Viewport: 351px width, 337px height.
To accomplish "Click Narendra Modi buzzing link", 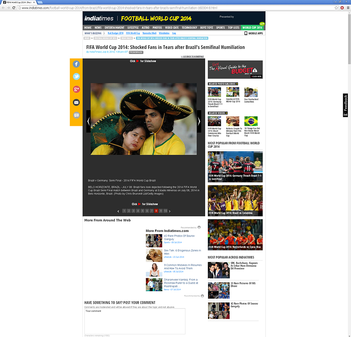I will tap(149, 33).
